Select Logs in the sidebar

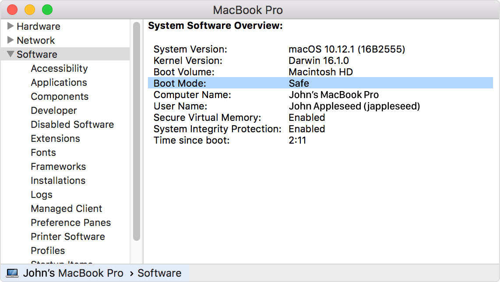(41, 194)
